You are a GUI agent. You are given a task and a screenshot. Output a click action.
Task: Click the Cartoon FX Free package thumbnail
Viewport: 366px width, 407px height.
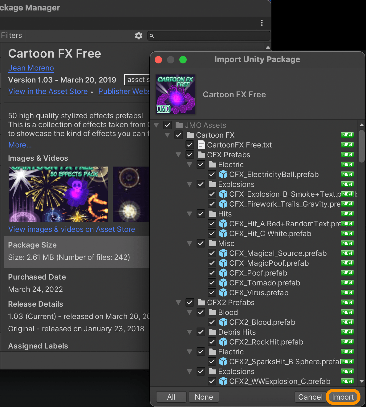click(175, 94)
